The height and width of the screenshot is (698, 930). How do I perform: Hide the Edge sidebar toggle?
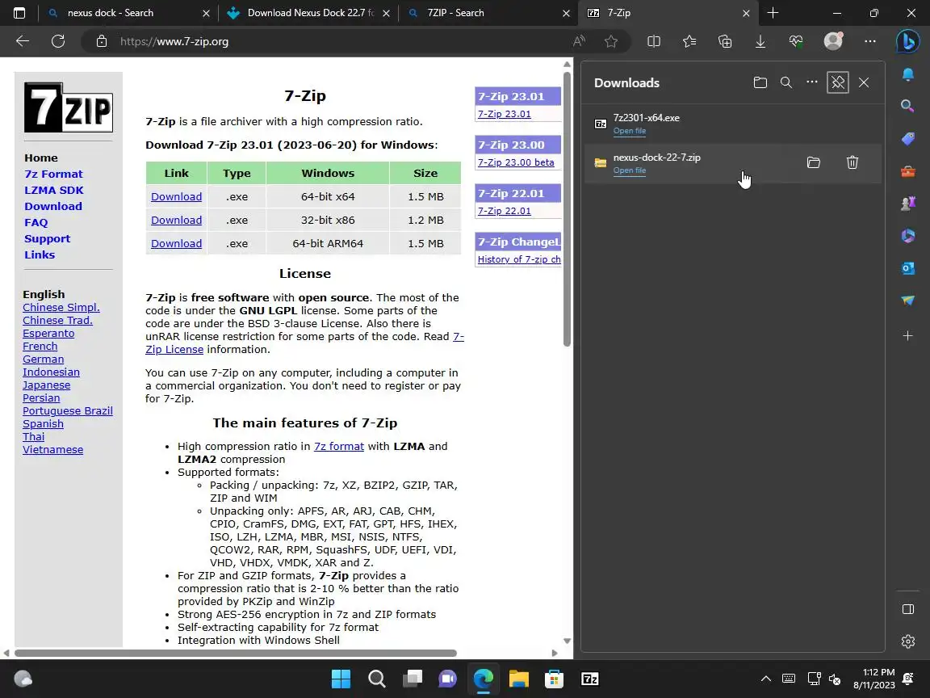pos(907,610)
